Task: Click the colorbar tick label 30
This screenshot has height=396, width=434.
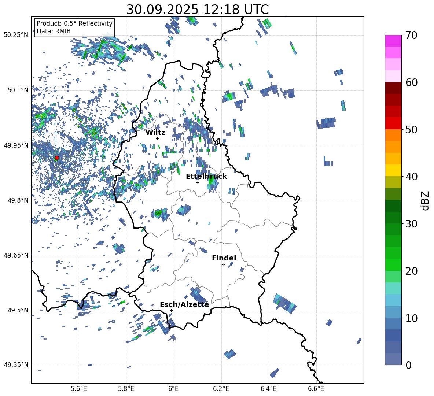Action: (x=411, y=224)
